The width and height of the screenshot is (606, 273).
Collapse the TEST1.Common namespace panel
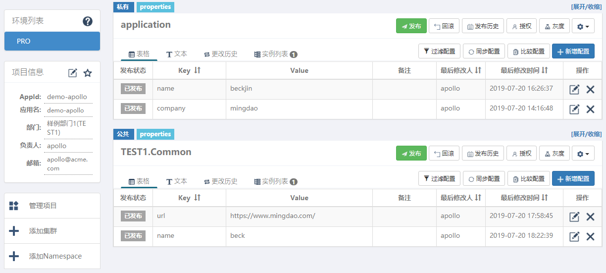(x=587, y=134)
